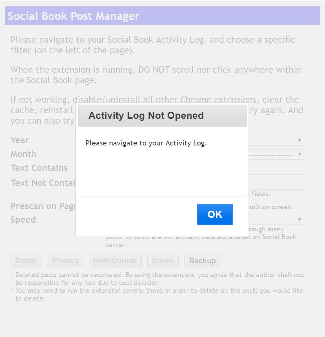Click the Delete button
The image size is (325, 337).
[26, 261]
